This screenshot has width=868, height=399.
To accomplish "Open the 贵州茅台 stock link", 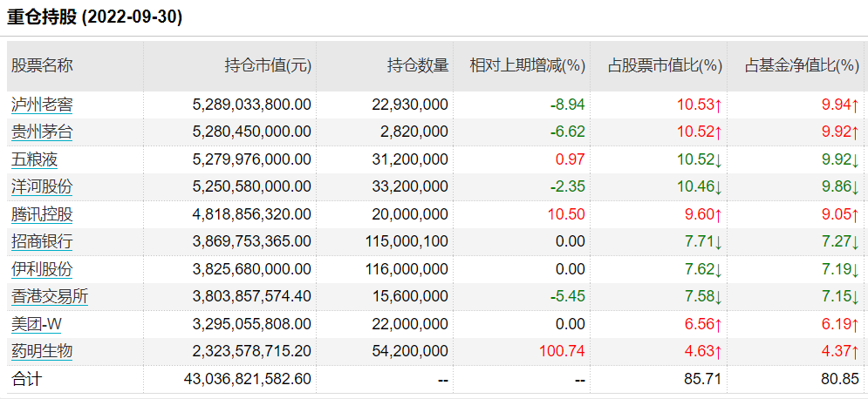I will tap(42, 132).
